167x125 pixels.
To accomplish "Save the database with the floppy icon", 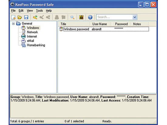I will click(x=26, y=17).
